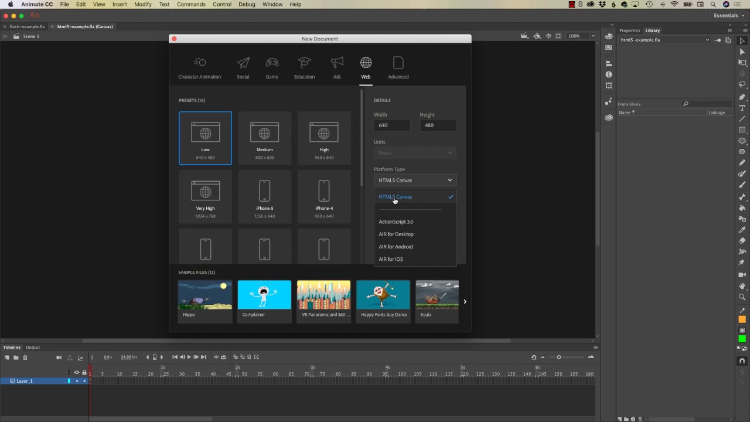Open the Color panel palette icon

pos(609,36)
